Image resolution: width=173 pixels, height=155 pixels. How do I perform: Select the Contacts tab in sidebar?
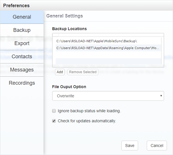[x=22, y=57]
